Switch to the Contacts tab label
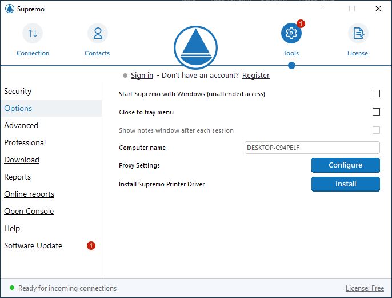 tap(97, 53)
